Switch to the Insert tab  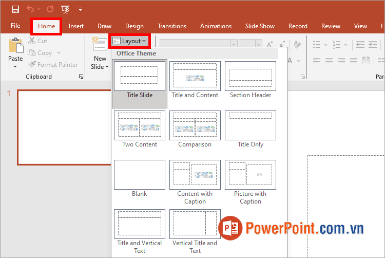click(x=76, y=26)
